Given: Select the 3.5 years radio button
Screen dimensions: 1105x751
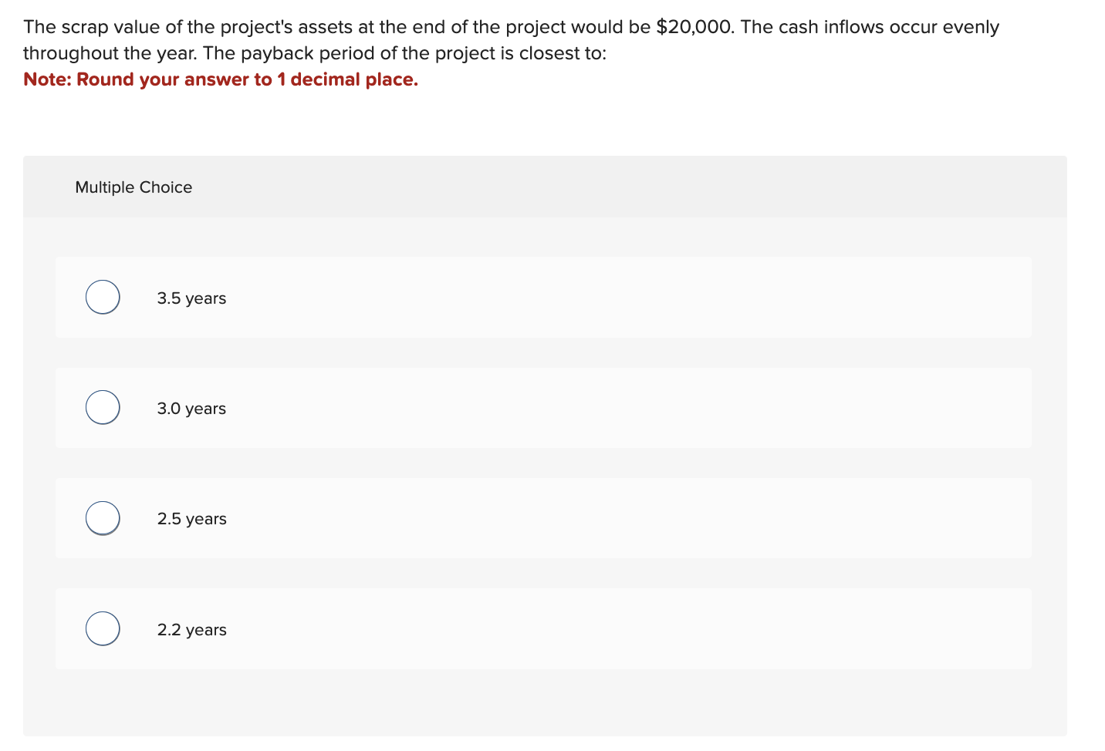Looking at the screenshot, I should [x=102, y=297].
